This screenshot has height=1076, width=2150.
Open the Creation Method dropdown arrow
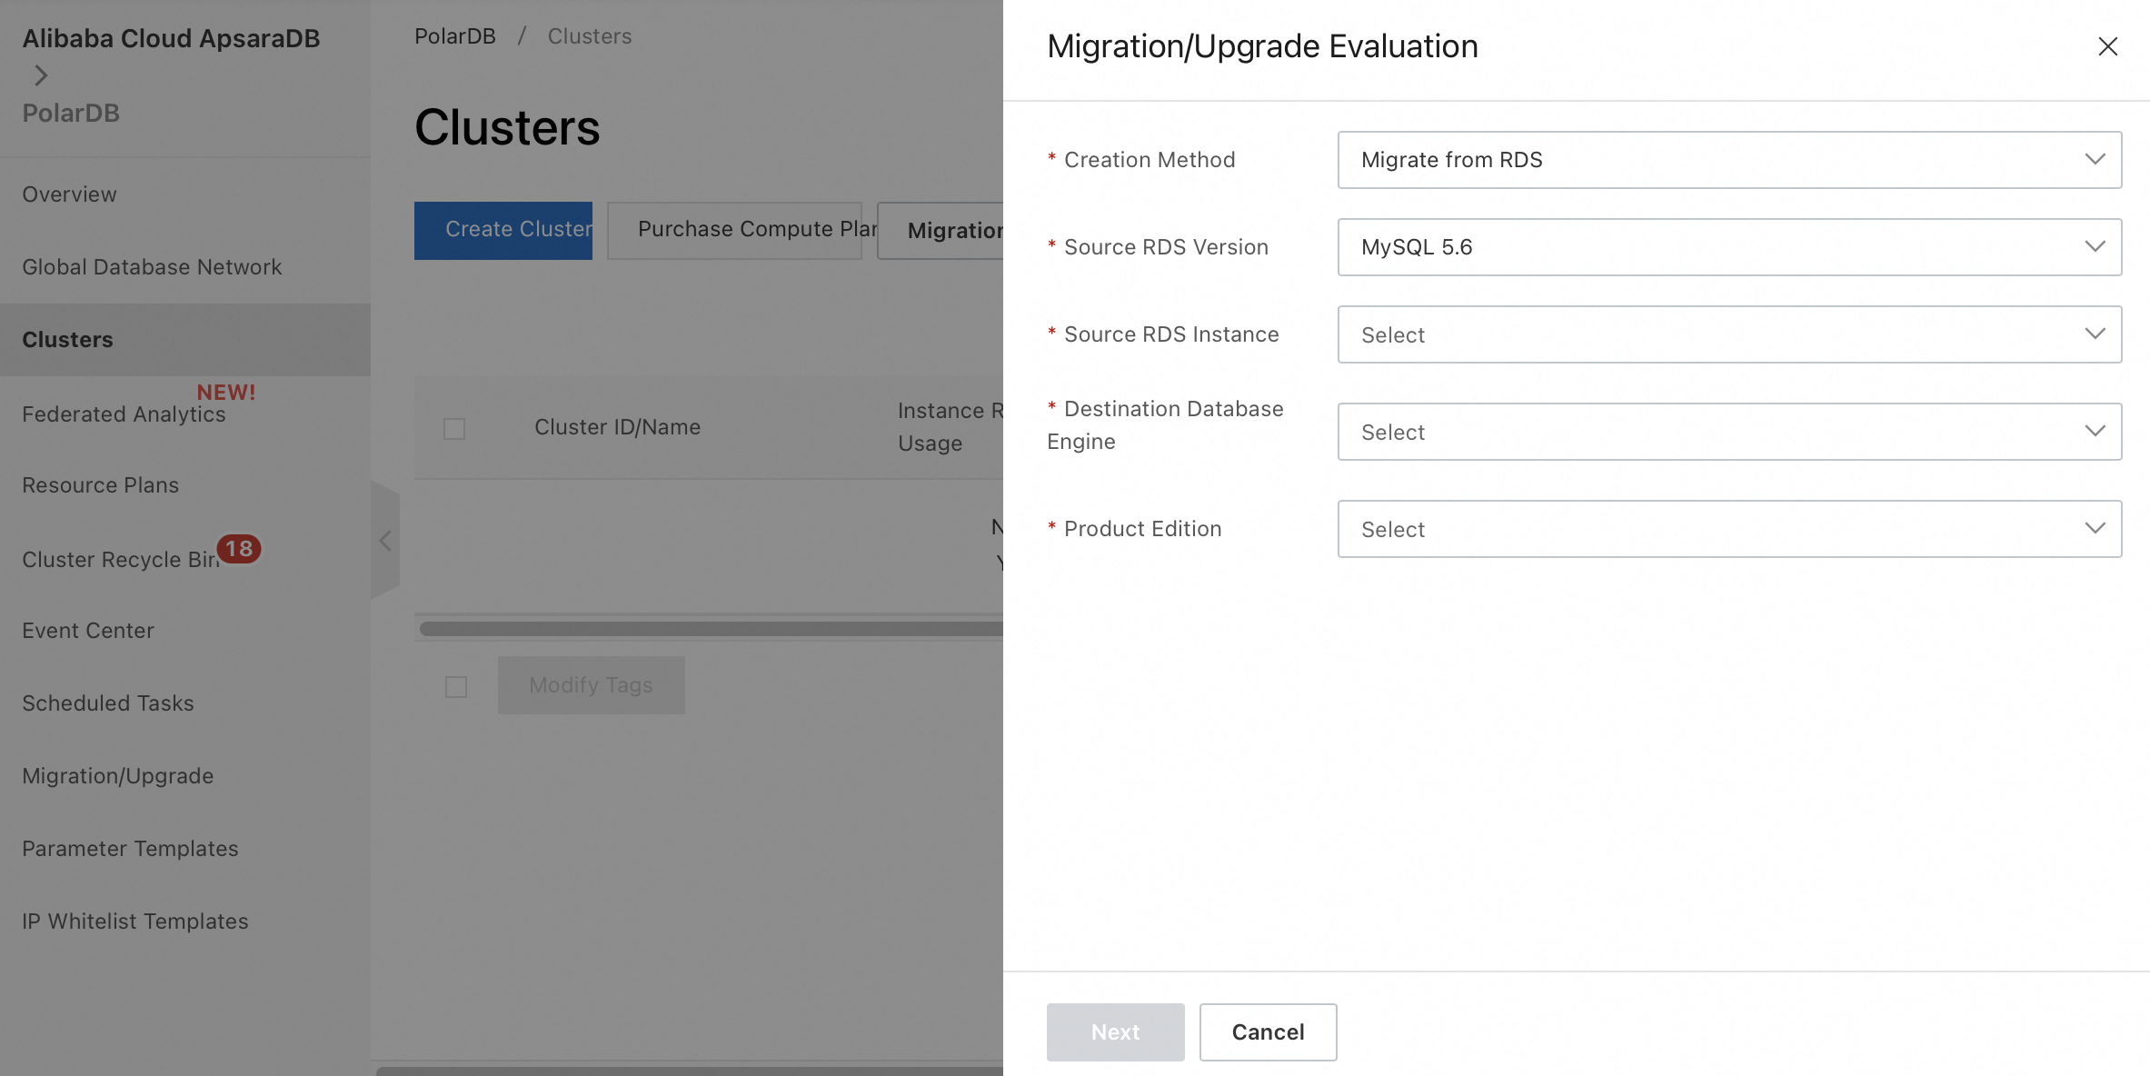coord(2095,160)
